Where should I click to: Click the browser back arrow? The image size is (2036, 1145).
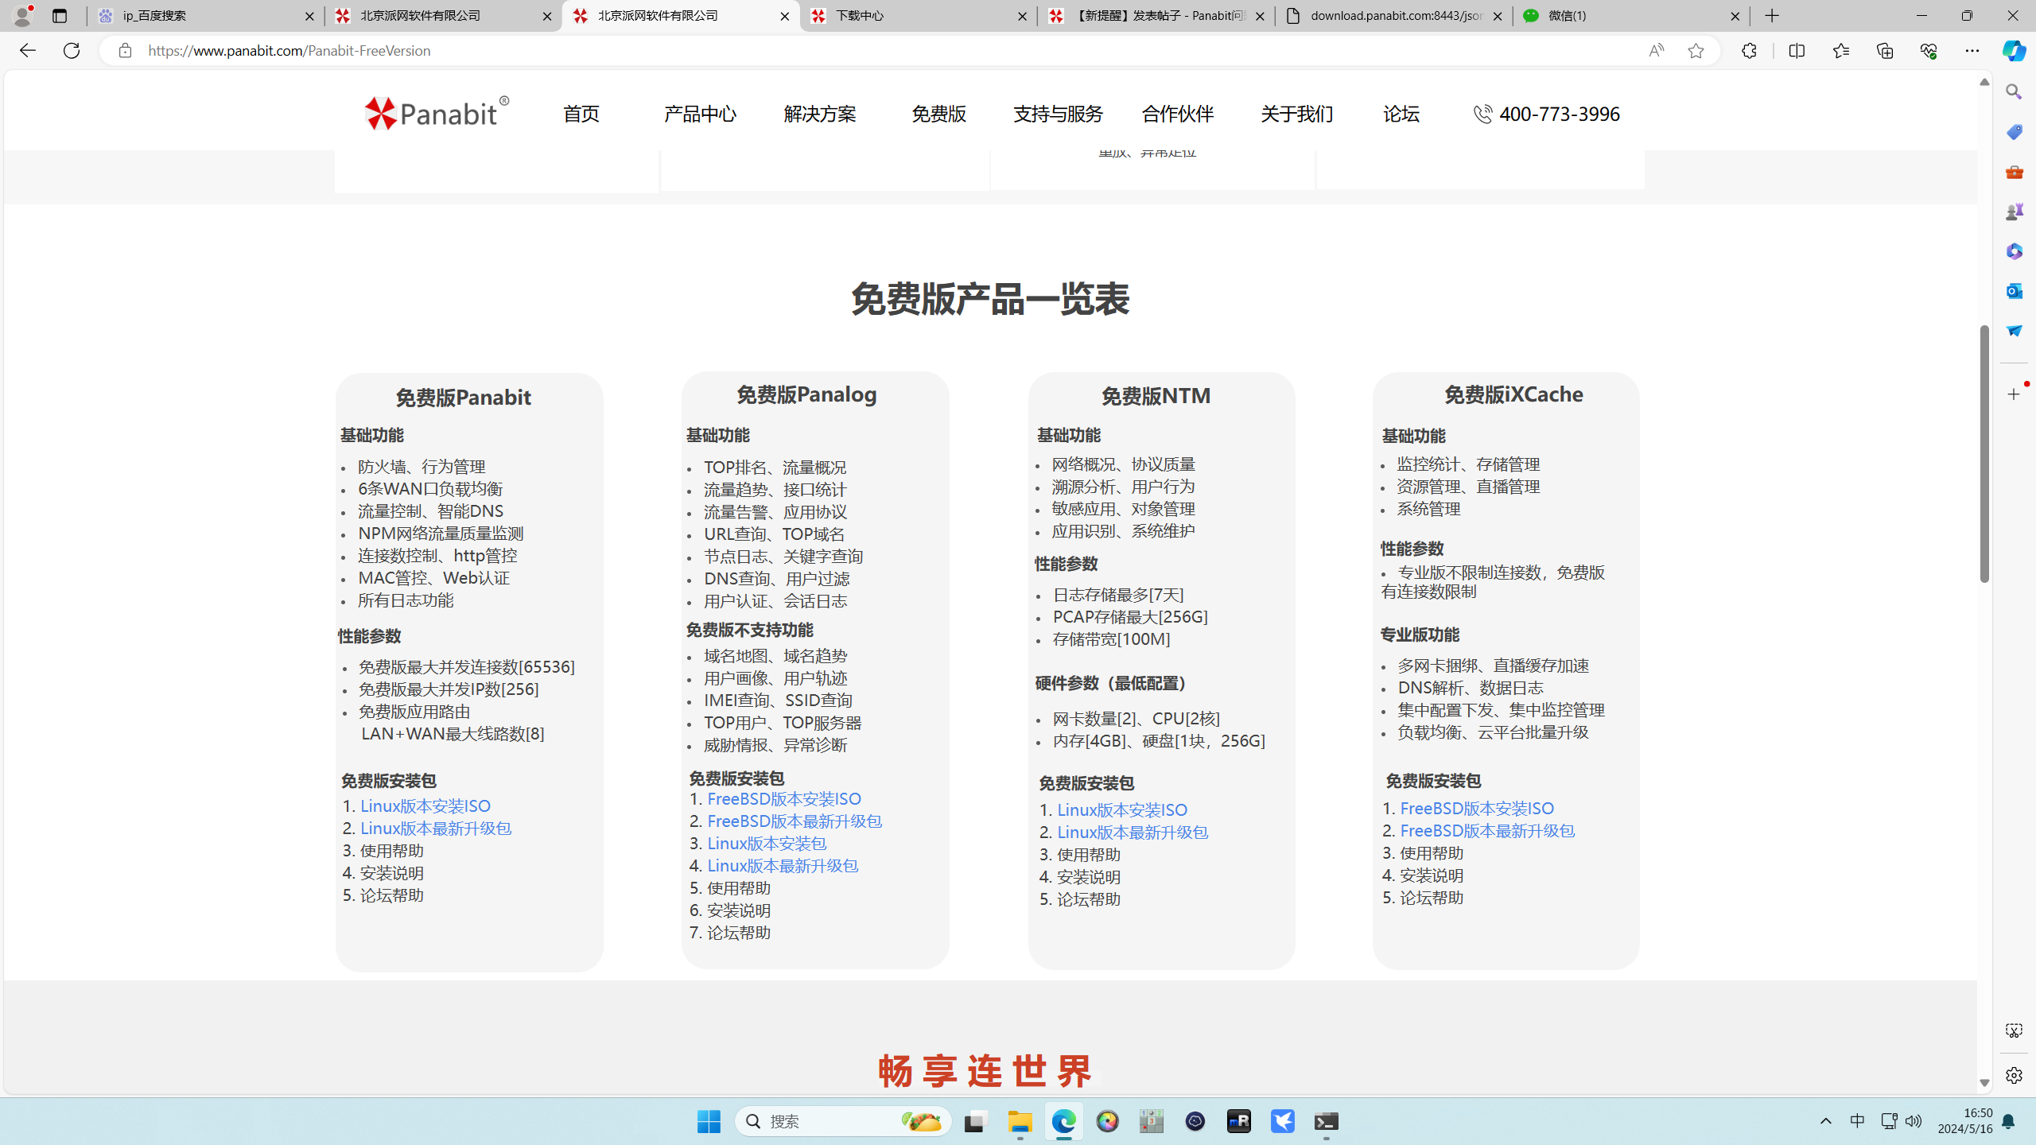[27, 50]
